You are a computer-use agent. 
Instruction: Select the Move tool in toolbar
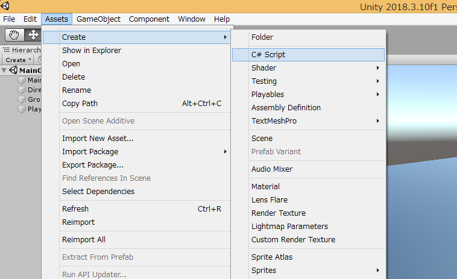[33, 35]
